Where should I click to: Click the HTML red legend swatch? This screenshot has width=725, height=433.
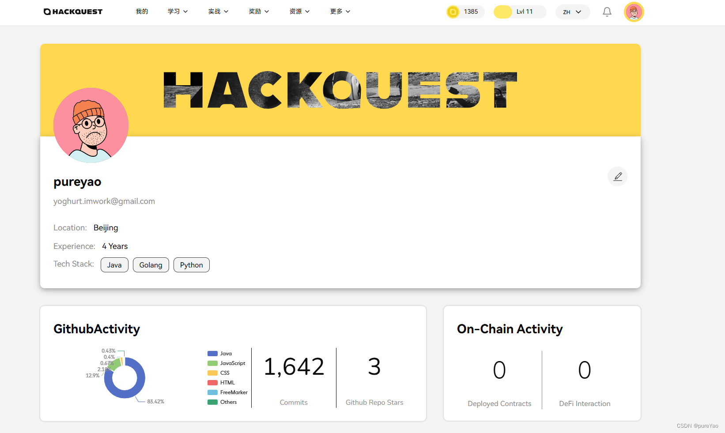pos(212,383)
